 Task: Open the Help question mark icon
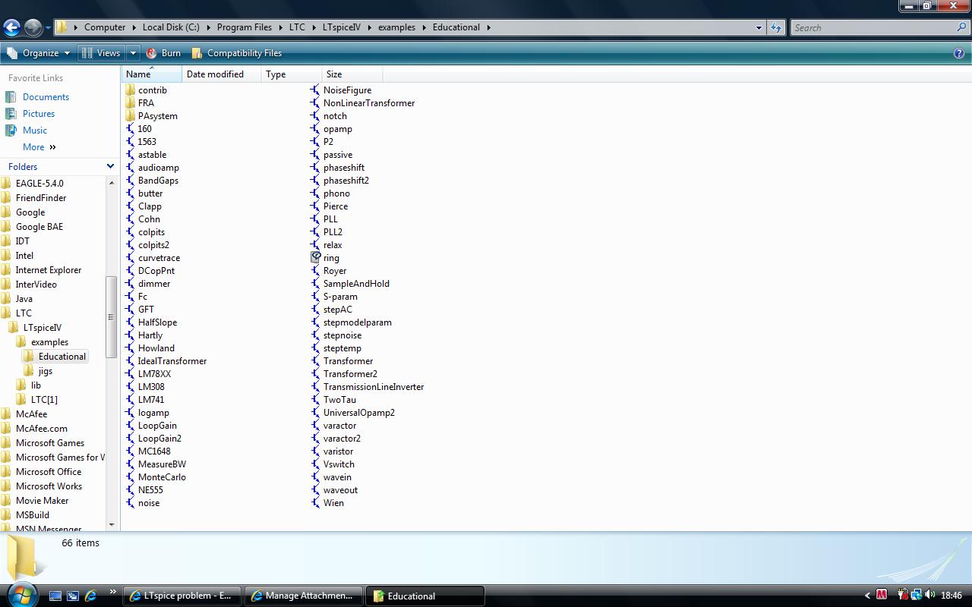959,53
